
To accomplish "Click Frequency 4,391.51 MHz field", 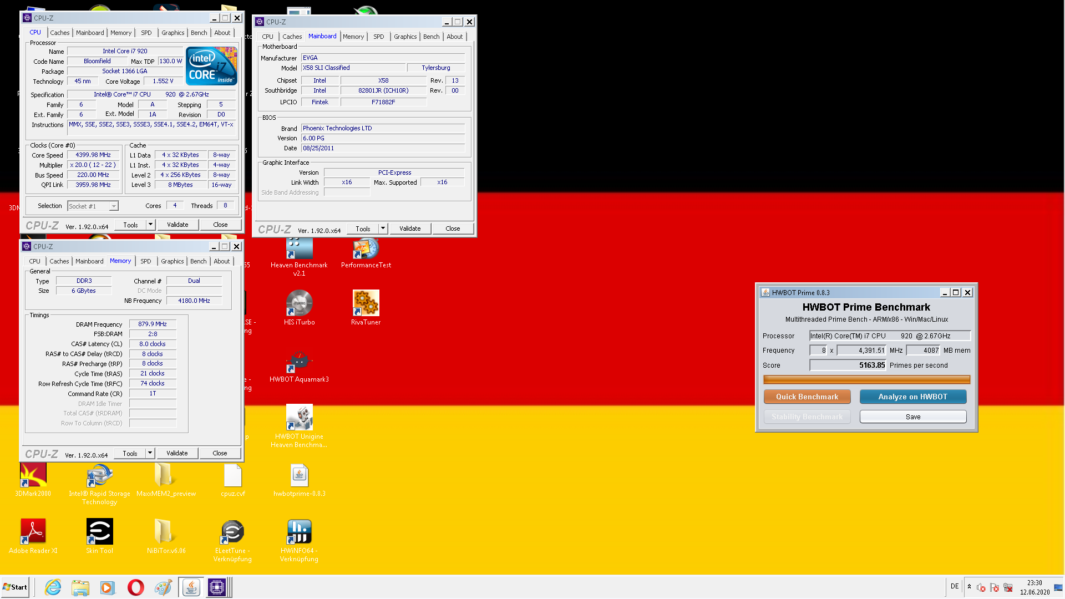I will (861, 350).
